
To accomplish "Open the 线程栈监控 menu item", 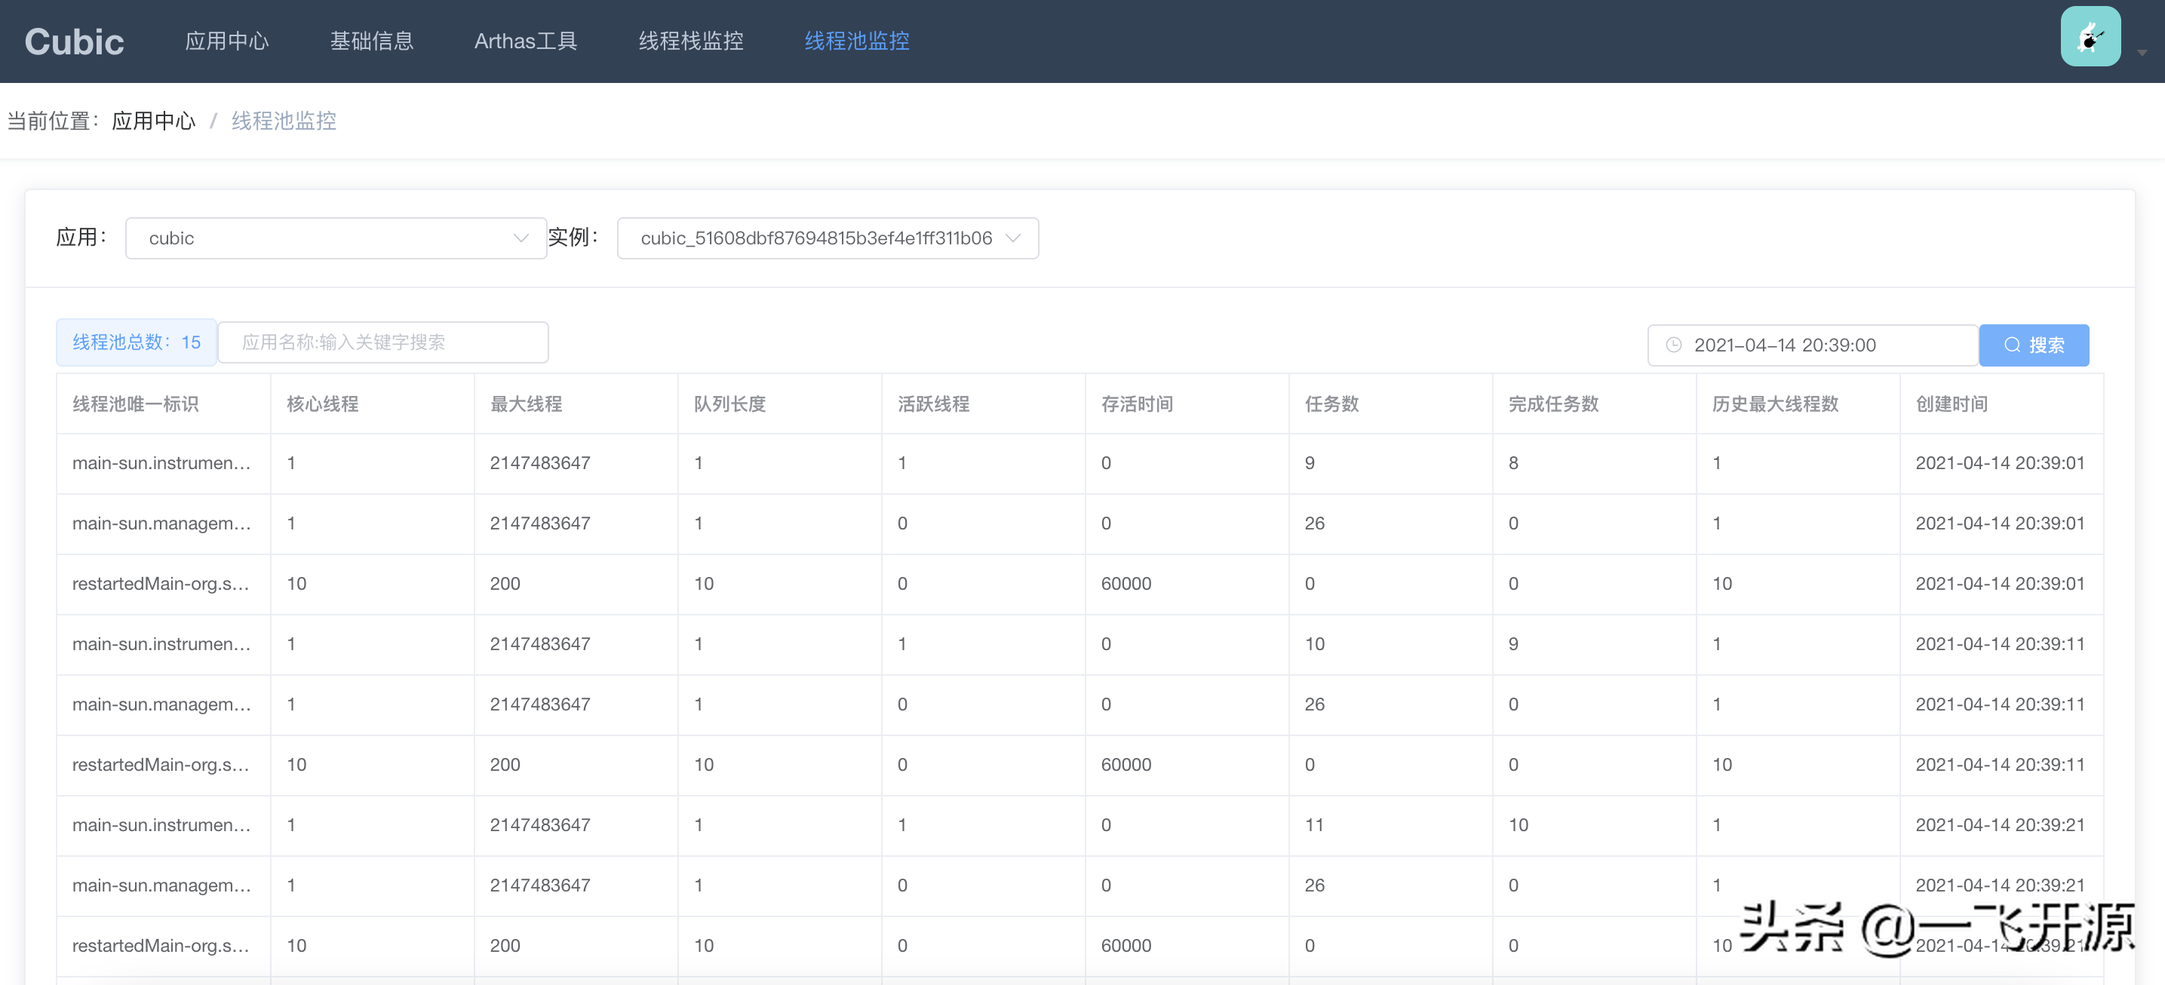I will (x=691, y=41).
